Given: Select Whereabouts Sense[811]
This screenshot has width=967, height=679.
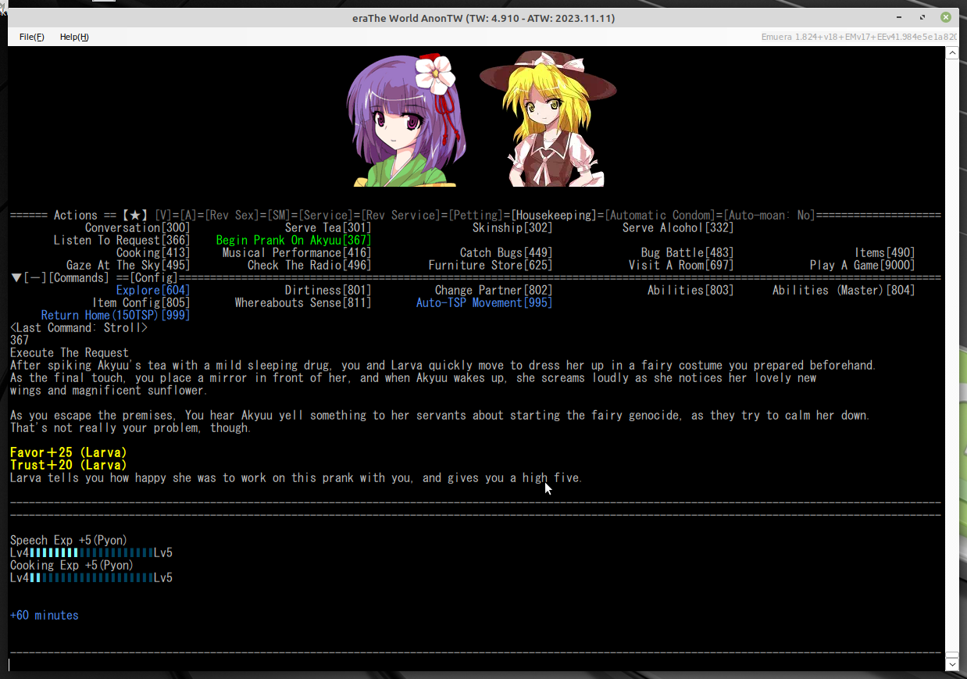Looking at the screenshot, I should tap(303, 303).
